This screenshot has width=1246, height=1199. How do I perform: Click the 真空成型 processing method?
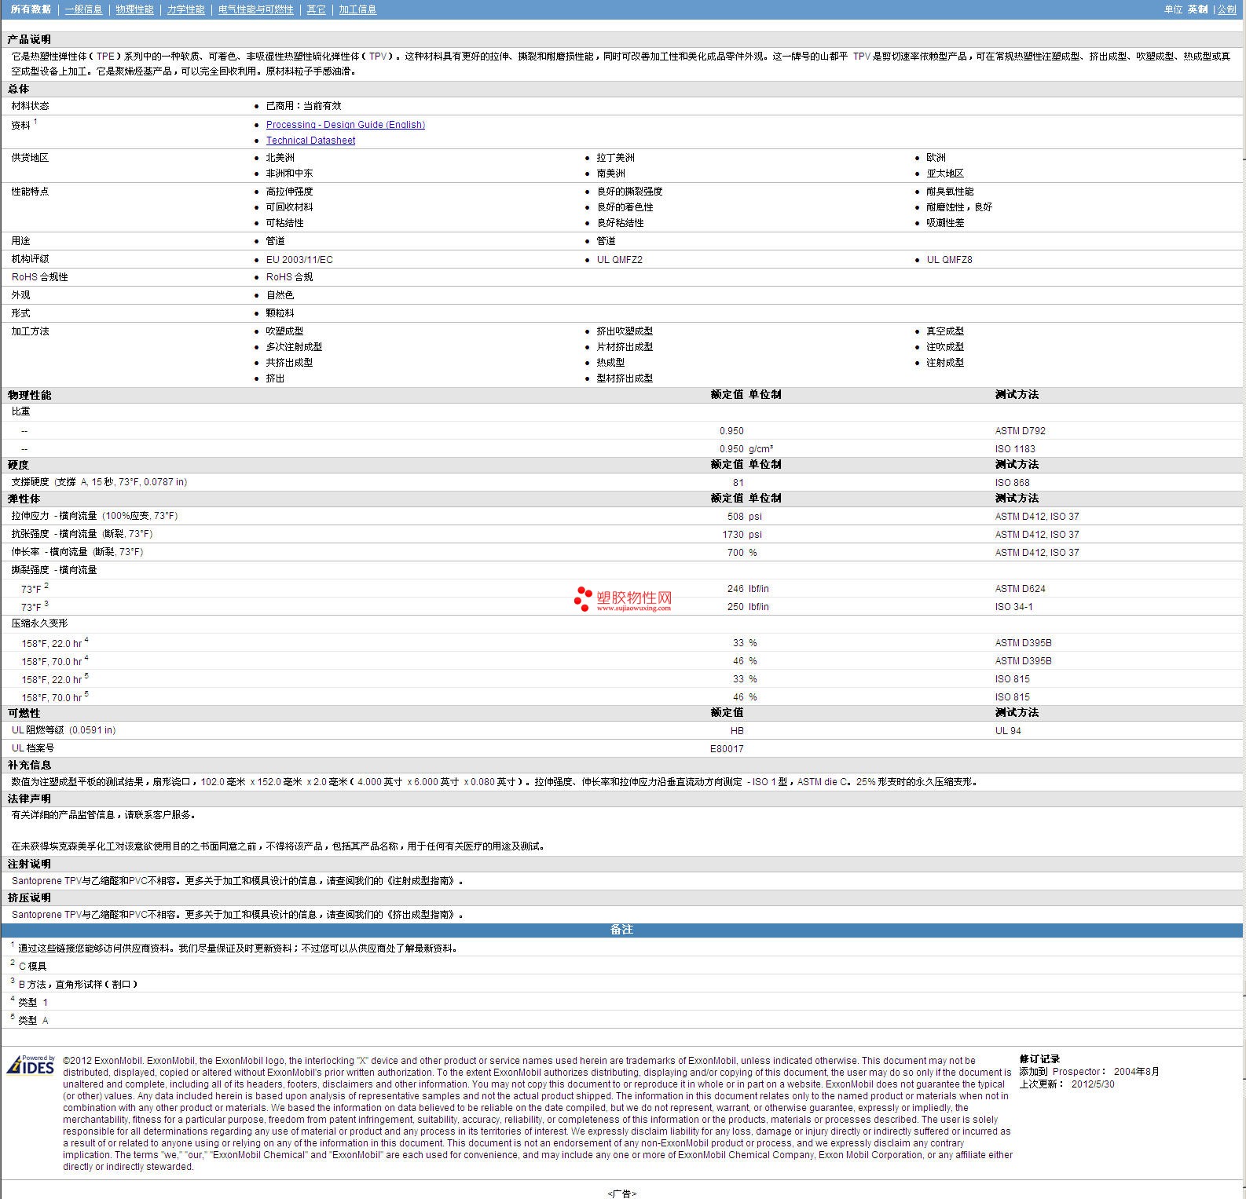[x=944, y=331]
